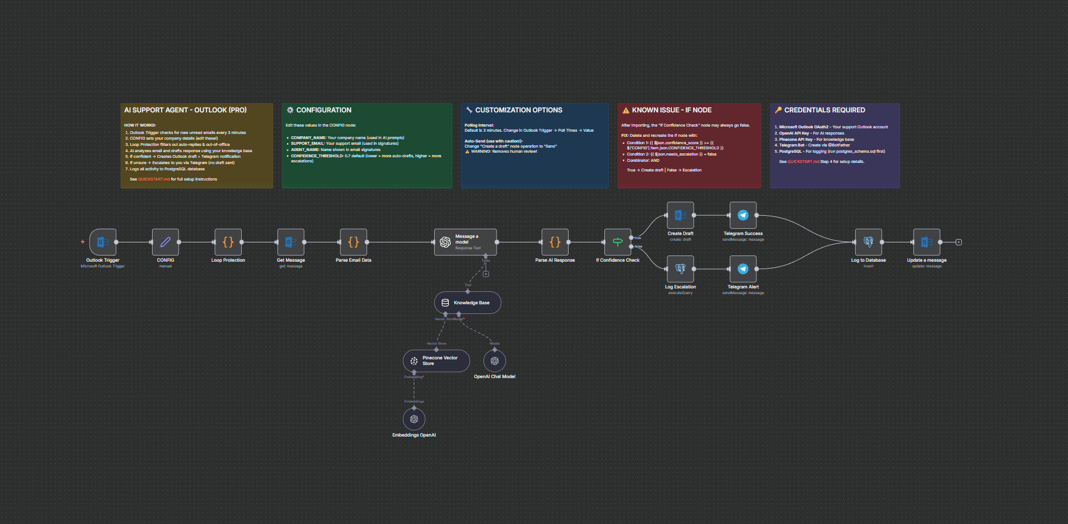
Task: Open the Embeddings OpenAI node
Action: pyautogui.click(x=414, y=419)
